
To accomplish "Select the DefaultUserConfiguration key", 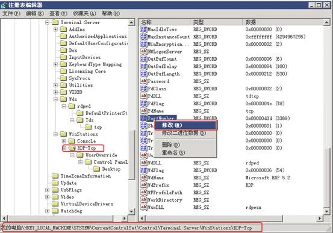I will (99, 43).
